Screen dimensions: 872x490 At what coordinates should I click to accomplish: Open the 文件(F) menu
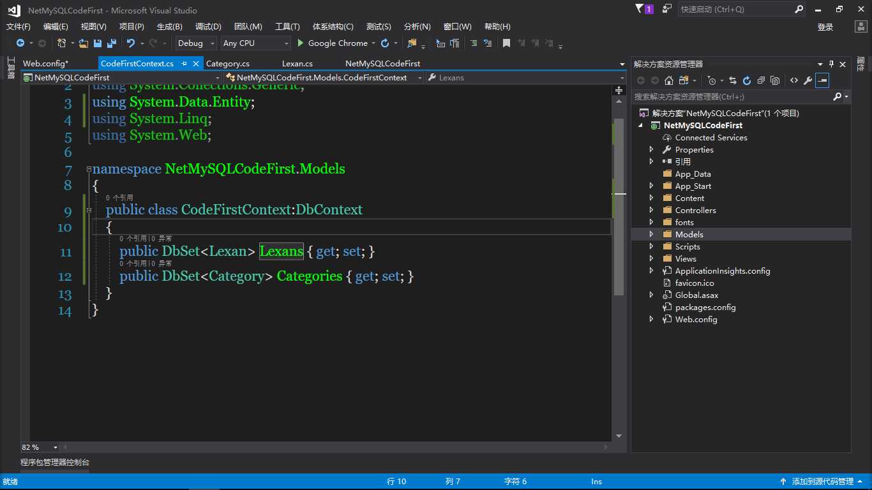pos(19,27)
